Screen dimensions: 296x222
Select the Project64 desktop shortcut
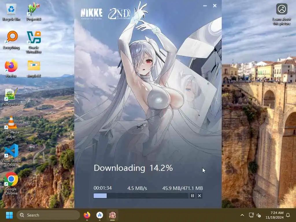click(34, 12)
